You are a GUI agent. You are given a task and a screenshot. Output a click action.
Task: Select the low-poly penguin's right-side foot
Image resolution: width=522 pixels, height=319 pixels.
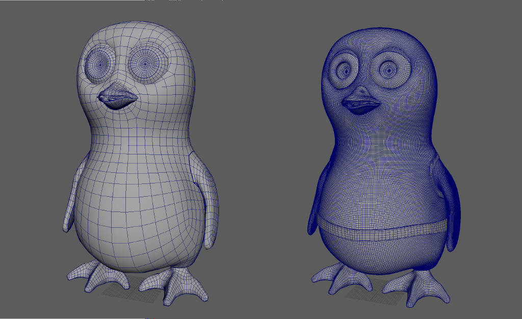click(174, 285)
